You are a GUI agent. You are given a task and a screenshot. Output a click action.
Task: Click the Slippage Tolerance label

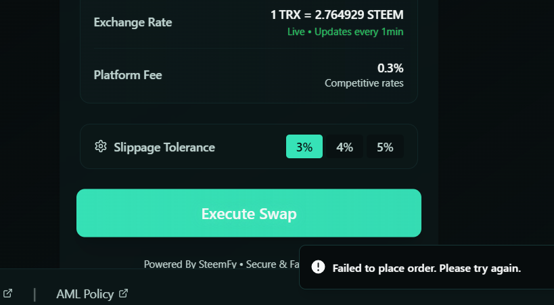coord(164,147)
